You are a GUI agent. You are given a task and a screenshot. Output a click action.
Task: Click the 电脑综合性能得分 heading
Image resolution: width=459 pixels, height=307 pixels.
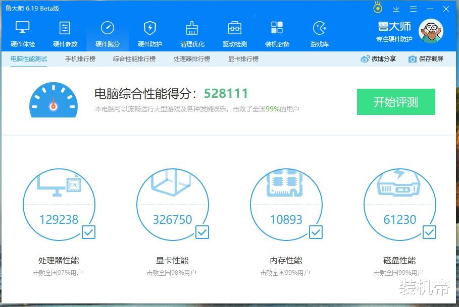tap(145, 94)
